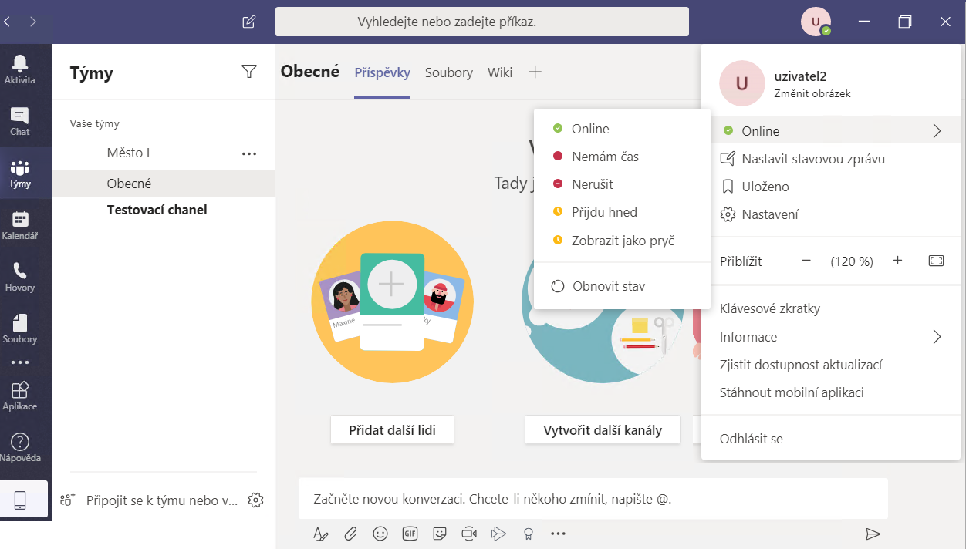Increase zoom with the plus button
Viewport: 966px width, 549px height.
pos(897,261)
